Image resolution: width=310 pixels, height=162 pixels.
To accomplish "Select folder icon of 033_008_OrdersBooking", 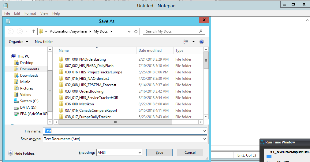I will pos(61,91).
